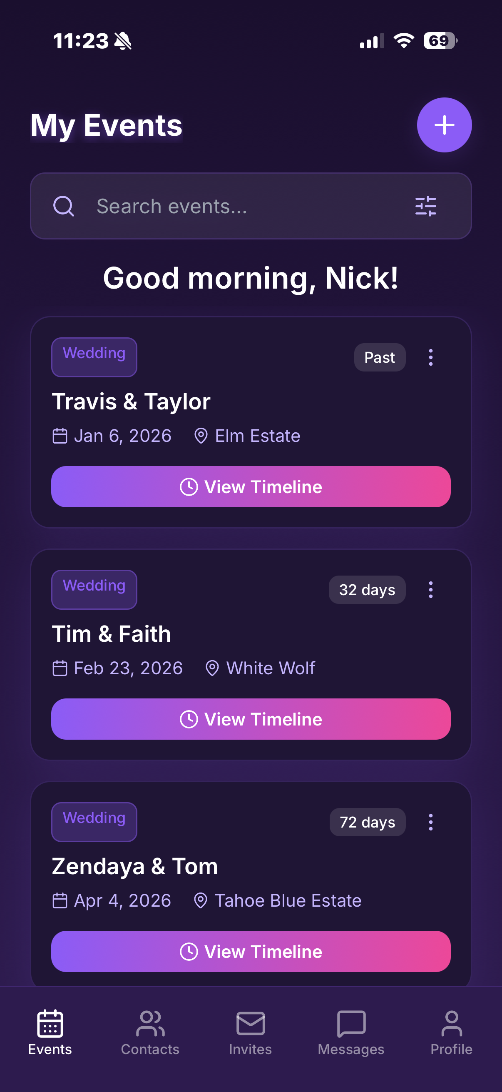Tap the Past status badge on Travis & Taylor
Viewport: 502px width, 1092px height.
[380, 357]
